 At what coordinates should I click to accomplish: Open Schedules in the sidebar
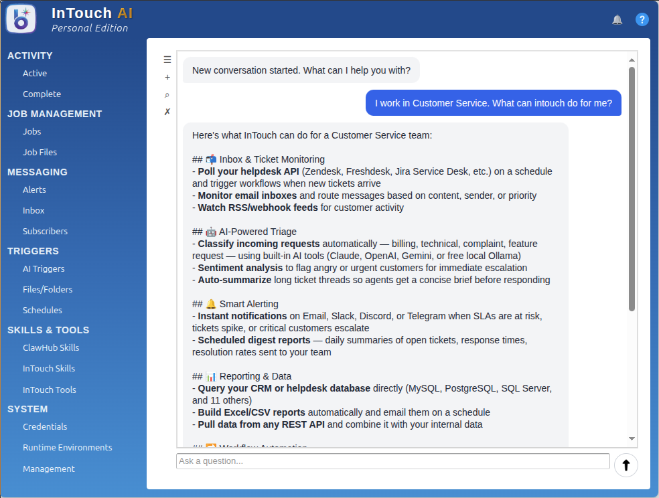(42, 310)
